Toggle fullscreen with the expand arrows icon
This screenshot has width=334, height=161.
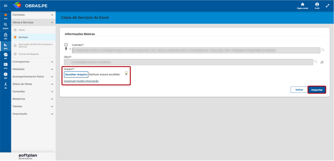point(328,6)
